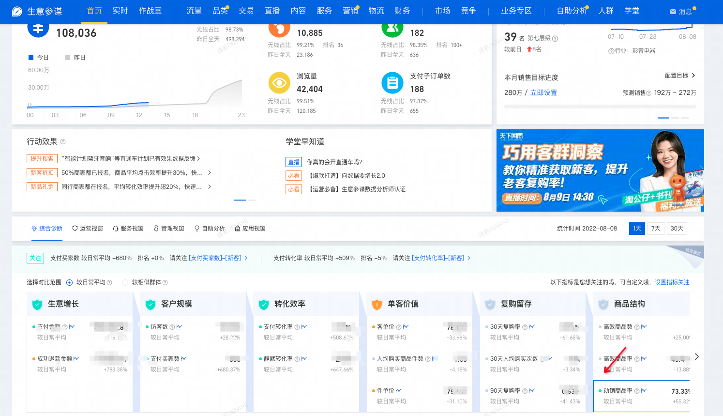Screen dimensions: 723x416
Task: Open trend chart icon for 支付转化率
Action: pos(304,327)
